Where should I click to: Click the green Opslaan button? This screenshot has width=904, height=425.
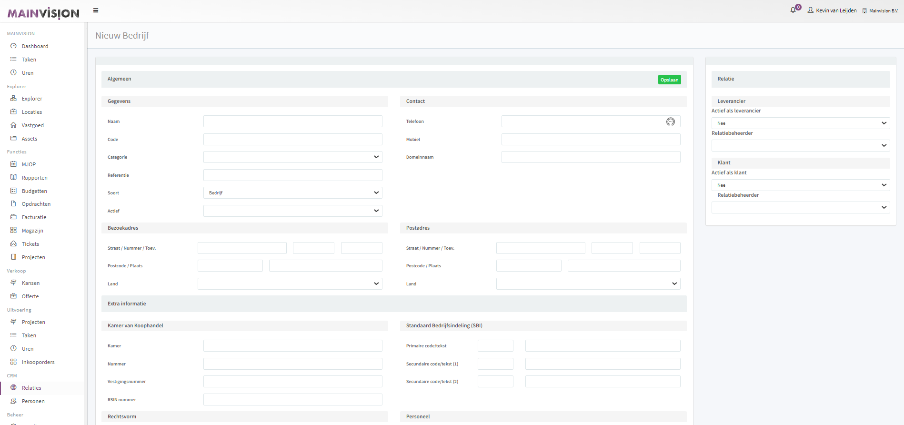[669, 80]
